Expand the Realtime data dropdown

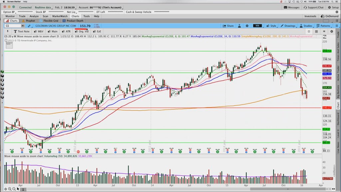[43, 7]
